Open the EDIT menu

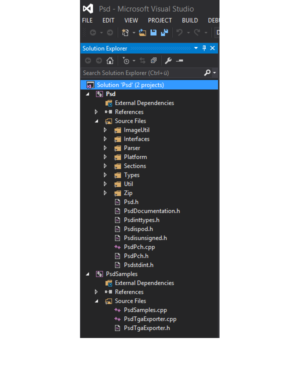108,20
